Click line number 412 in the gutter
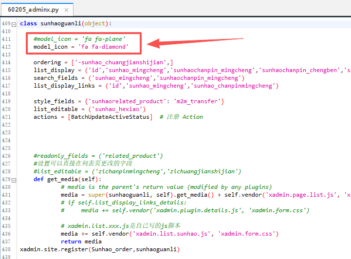 tap(6, 47)
